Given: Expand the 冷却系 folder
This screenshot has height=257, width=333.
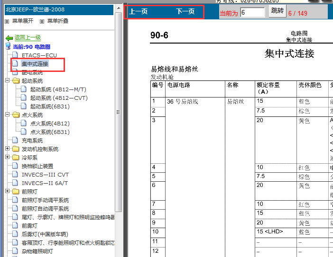Looking at the screenshot, I should 7,157.
